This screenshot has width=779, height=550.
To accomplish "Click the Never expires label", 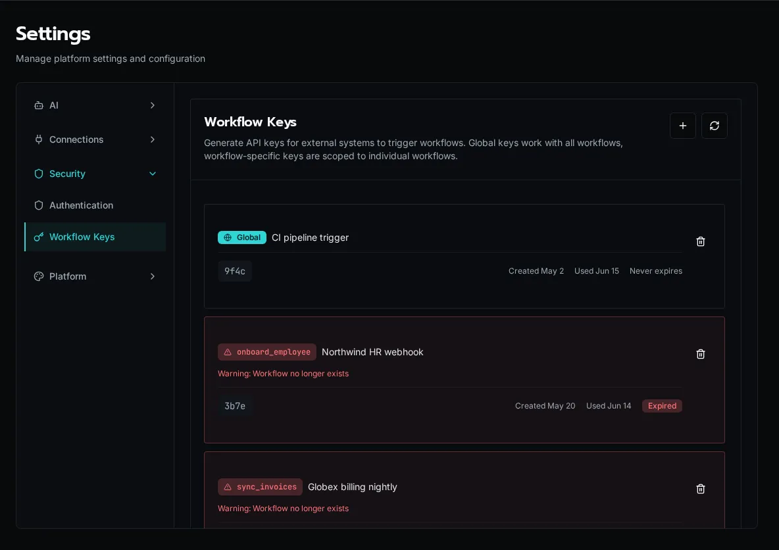I will (x=656, y=271).
